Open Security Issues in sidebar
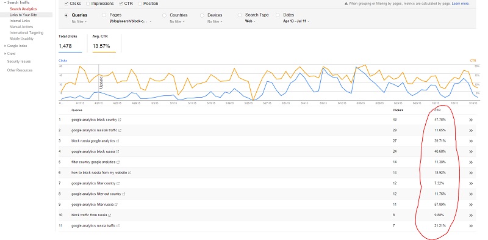This screenshot has width=488, height=240. pyautogui.click(x=19, y=62)
